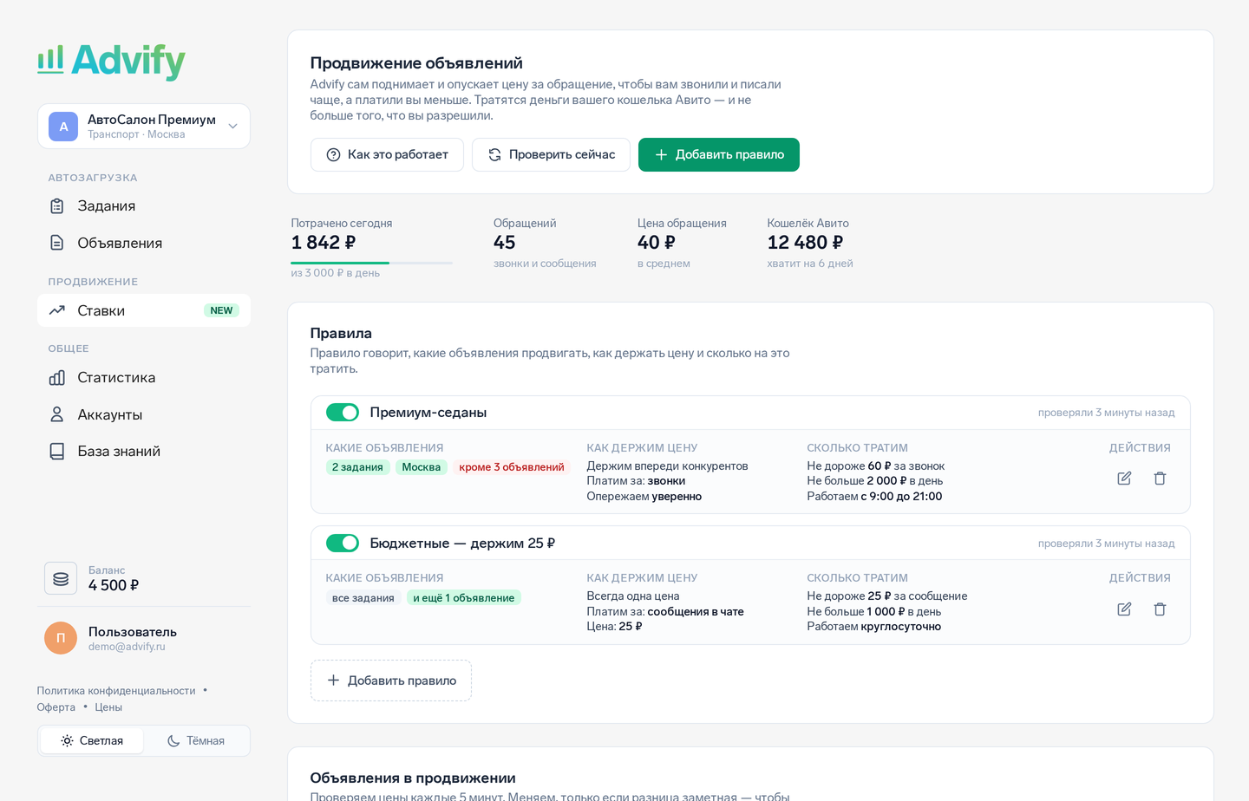Click the NEW badge next to Ставки

221,310
